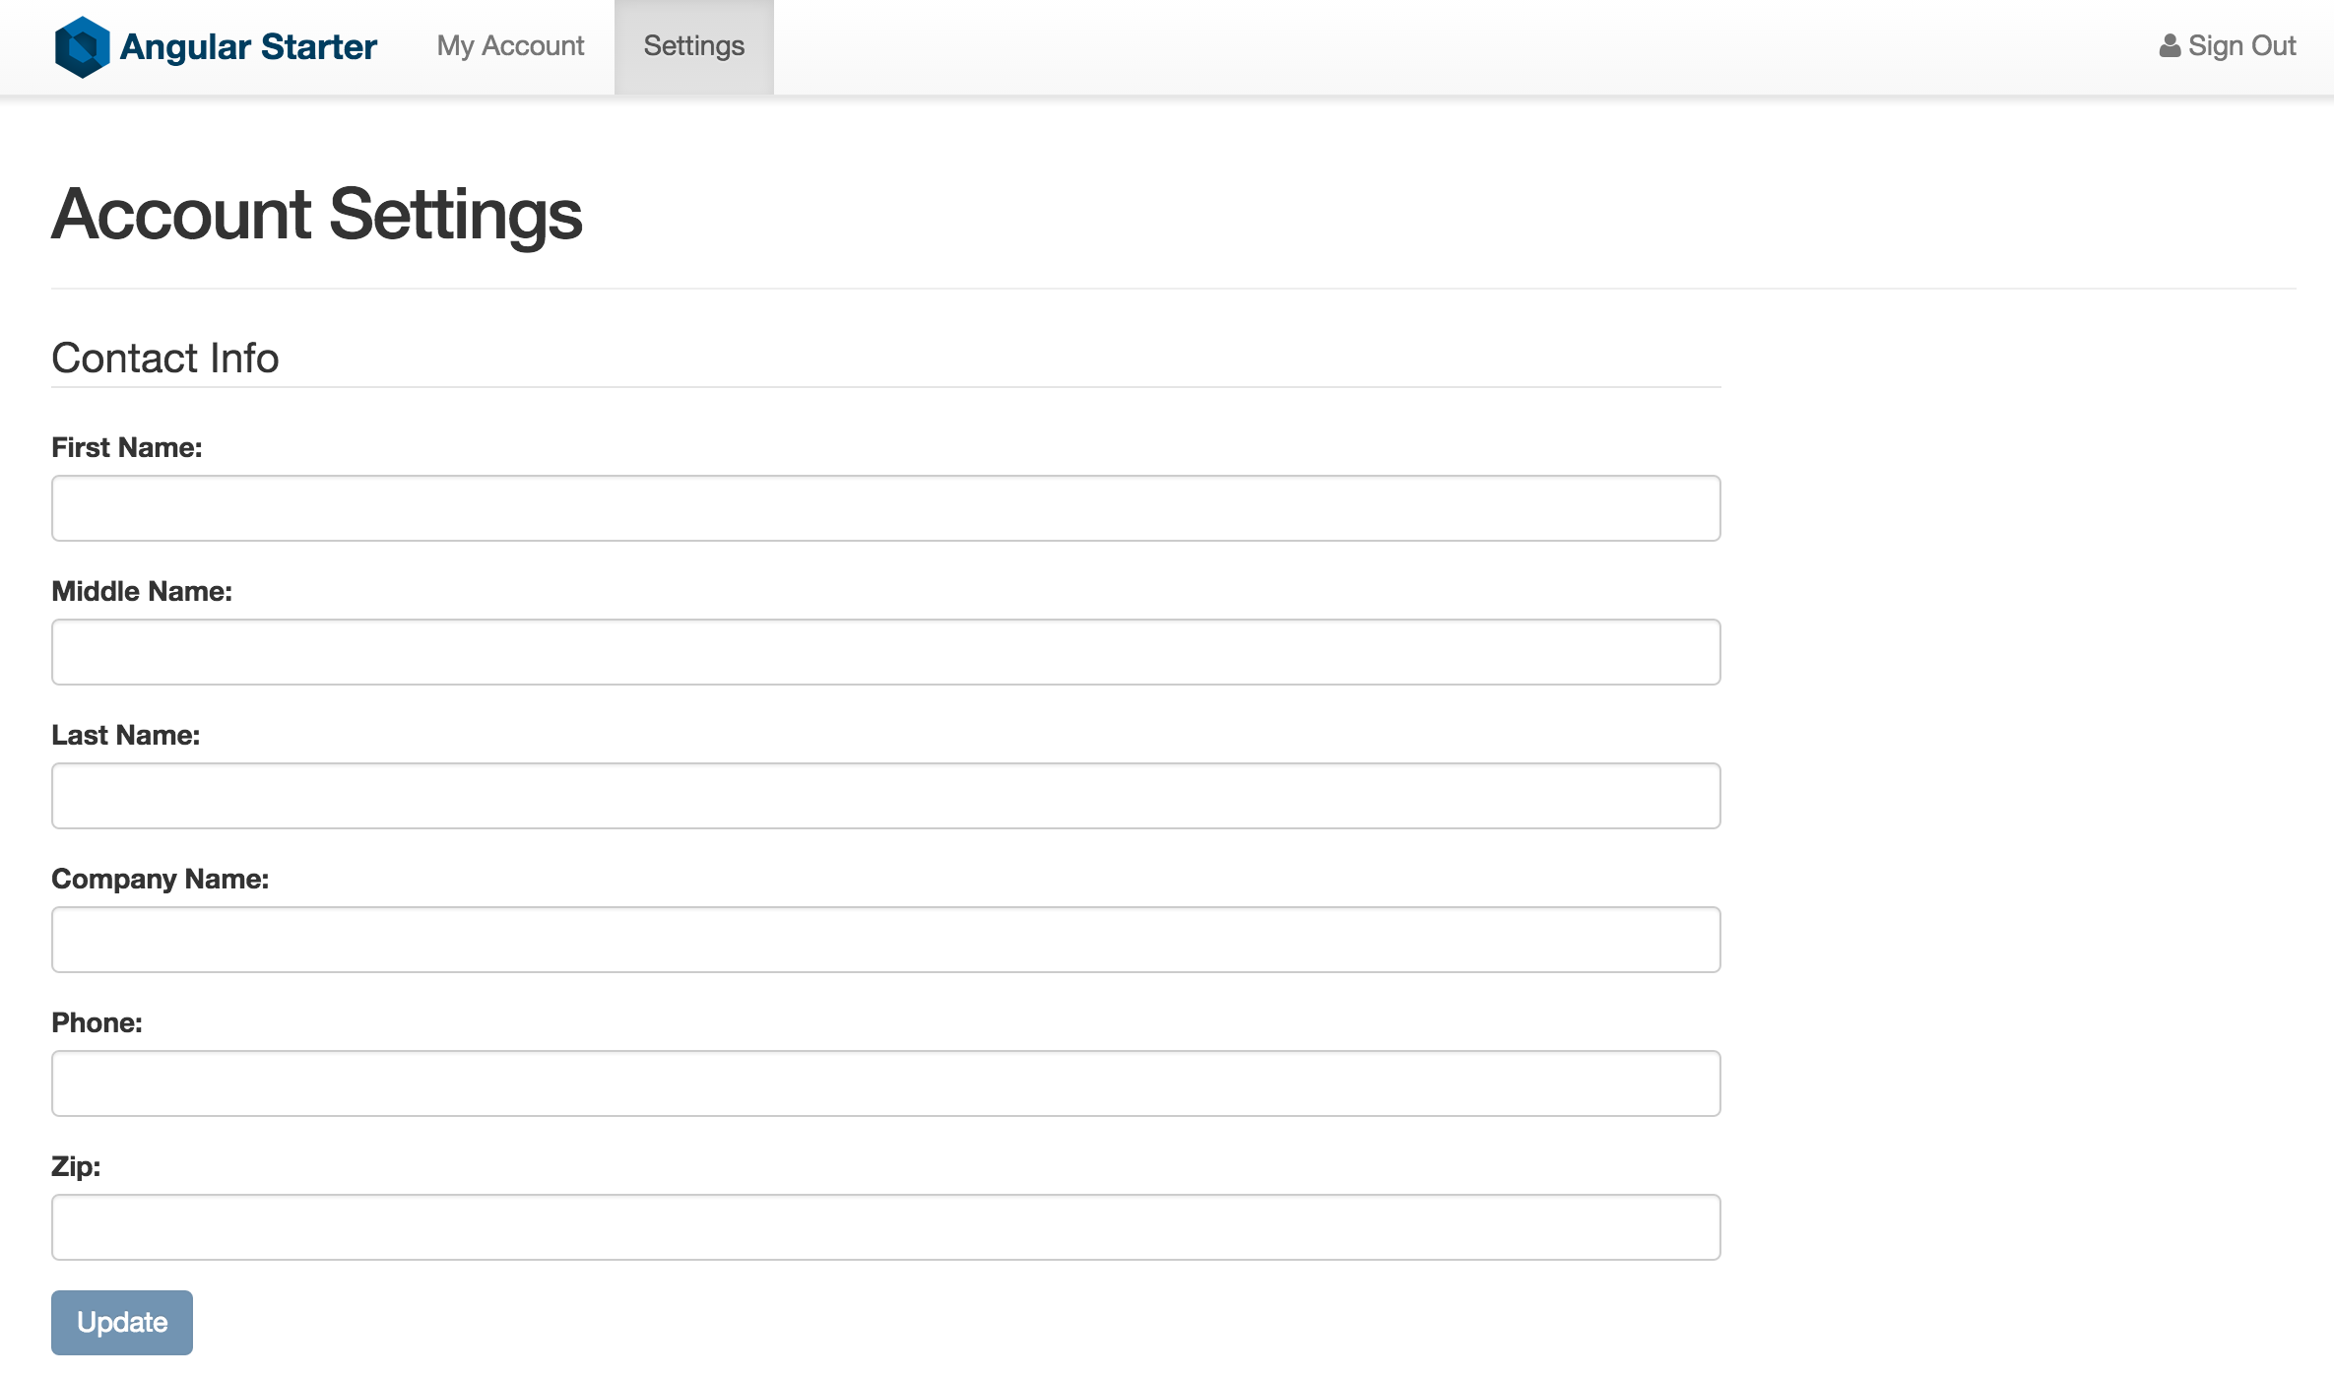This screenshot has height=1377, width=2334.
Task: Click the Angular Starter hexagon logo icon
Action: (x=82, y=46)
